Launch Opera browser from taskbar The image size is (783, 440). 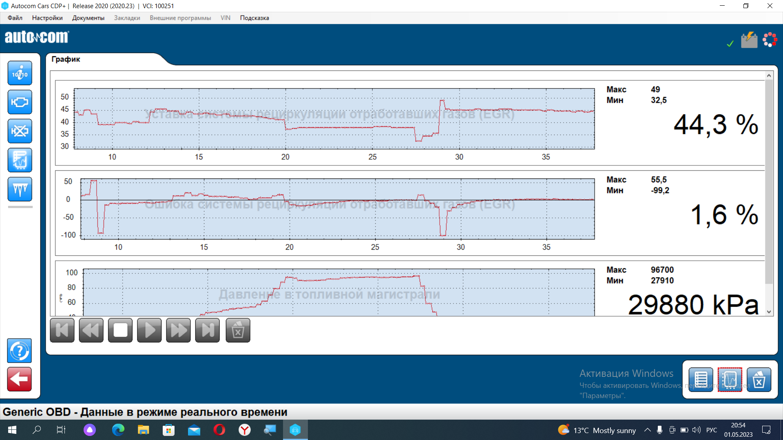point(219,430)
